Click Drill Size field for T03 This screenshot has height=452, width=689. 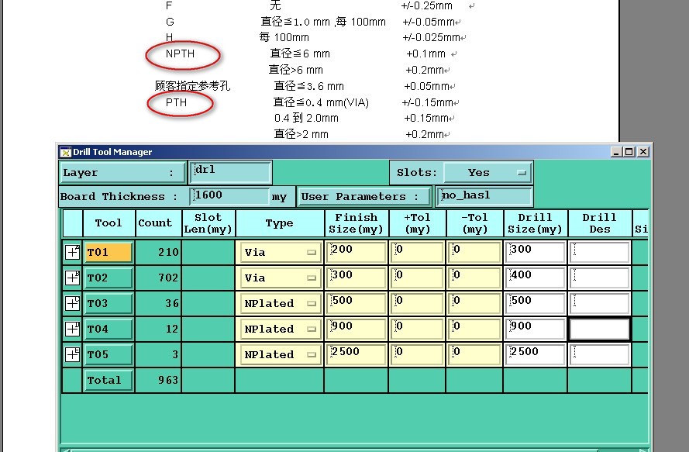pyautogui.click(x=535, y=303)
